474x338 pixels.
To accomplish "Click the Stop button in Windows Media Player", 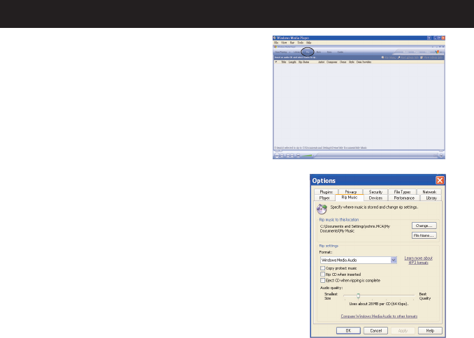I will [x=282, y=156].
